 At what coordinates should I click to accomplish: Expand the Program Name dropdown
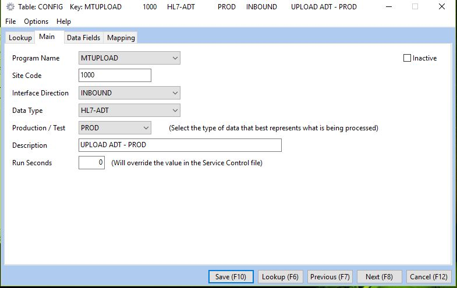[129, 58]
